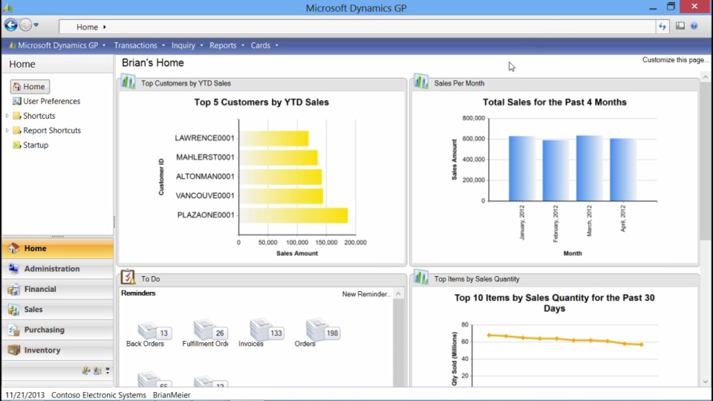Click the Inventory box icon
Image resolution: width=713 pixels, height=401 pixels.
click(x=13, y=350)
